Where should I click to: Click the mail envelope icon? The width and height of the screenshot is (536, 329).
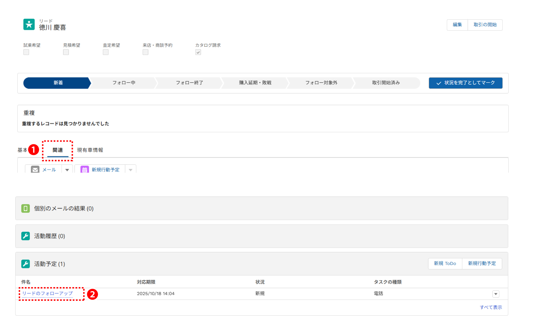[35, 170]
